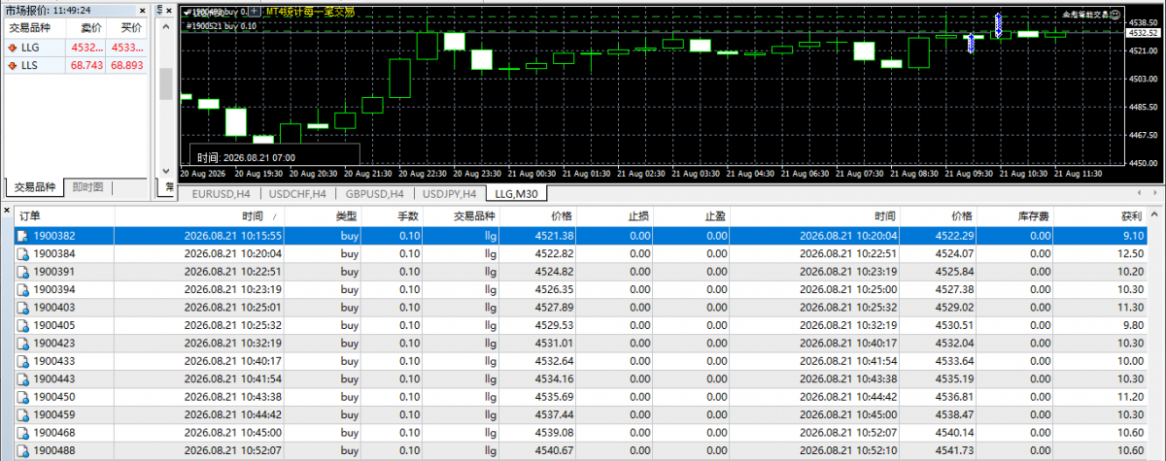Click open price 4540.67
The height and width of the screenshot is (461, 1166).
coord(555,450)
